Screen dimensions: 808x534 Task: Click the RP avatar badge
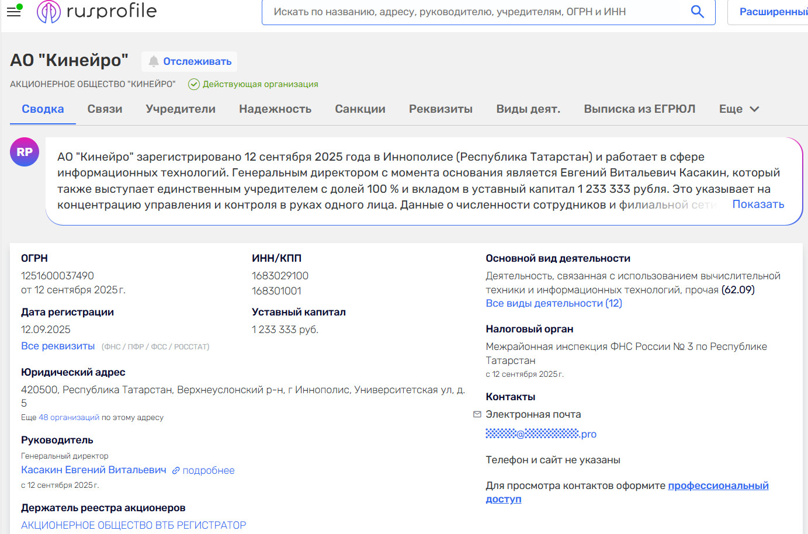(25, 152)
